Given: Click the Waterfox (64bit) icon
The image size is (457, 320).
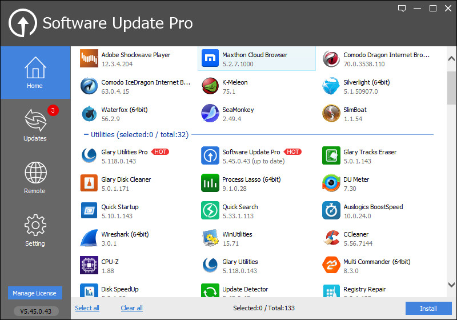Looking at the screenshot, I should (x=89, y=113).
